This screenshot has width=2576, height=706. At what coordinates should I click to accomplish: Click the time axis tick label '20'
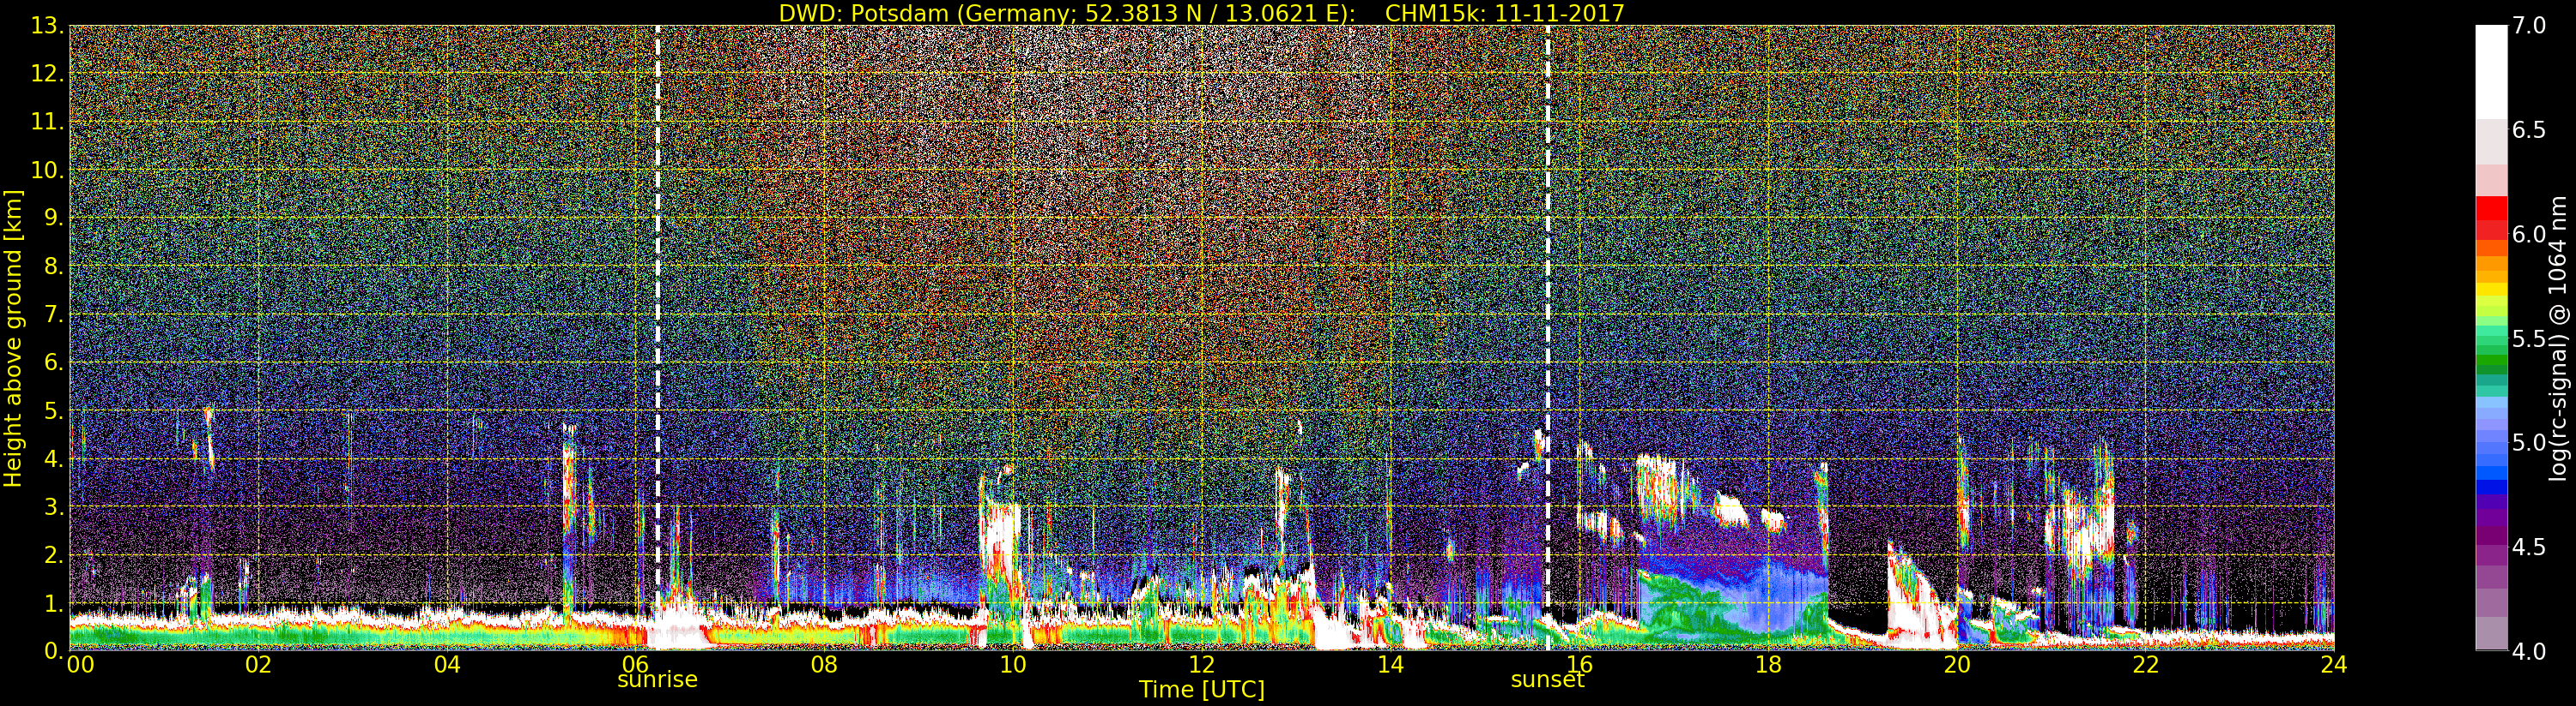(x=1957, y=664)
